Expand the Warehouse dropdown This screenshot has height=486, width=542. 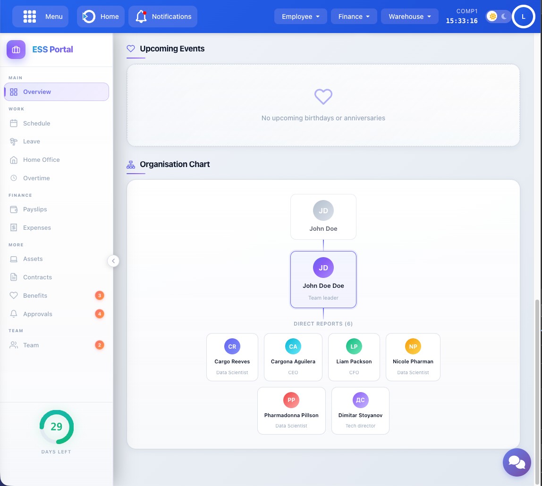(x=409, y=17)
